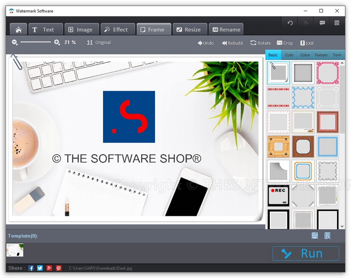Select the Frame tab
Image resolution: width=351 pixels, height=278 pixels.
point(154,29)
